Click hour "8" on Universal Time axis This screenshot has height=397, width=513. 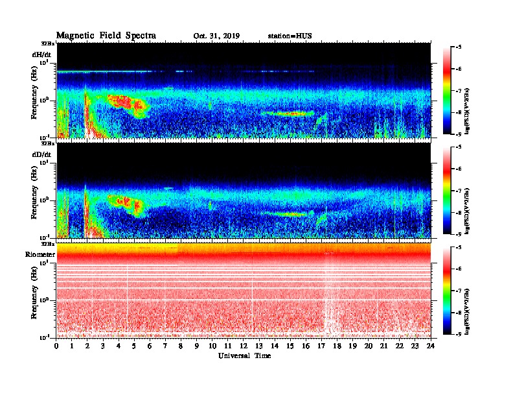(181, 346)
